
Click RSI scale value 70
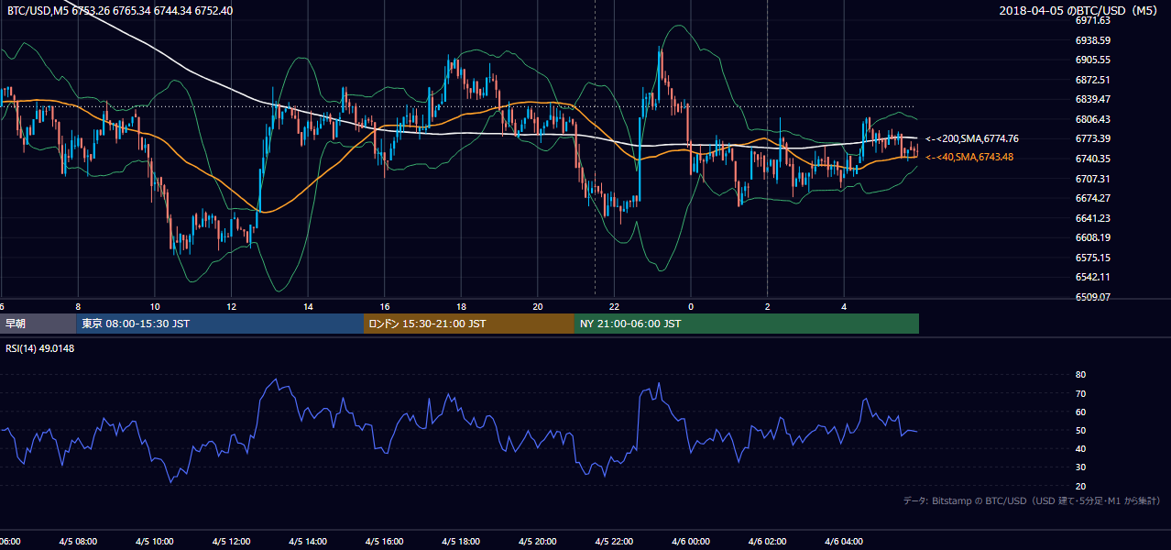(x=1080, y=393)
